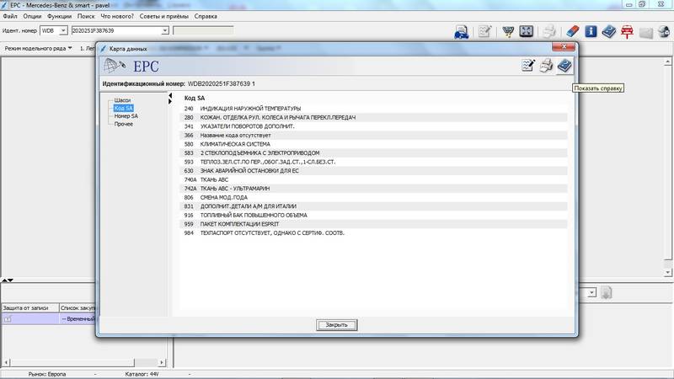
Task: Select row 583 2 СТЕКЛОПОДЪЕМНИКА С ЭЛЕКТРОПРИВОДОМ
Action: pos(373,153)
